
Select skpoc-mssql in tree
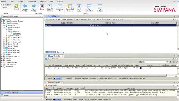pos(13,44)
